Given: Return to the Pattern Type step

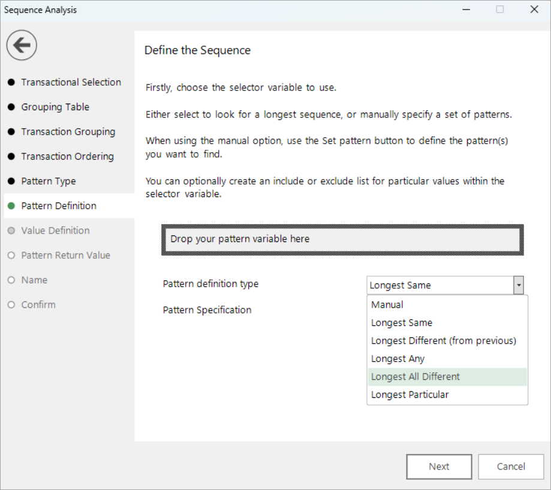Looking at the screenshot, I should (42, 181).
